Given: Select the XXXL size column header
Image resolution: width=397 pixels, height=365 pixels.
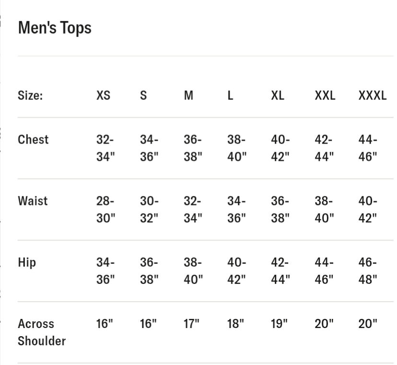Looking at the screenshot, I should [373, 96].
